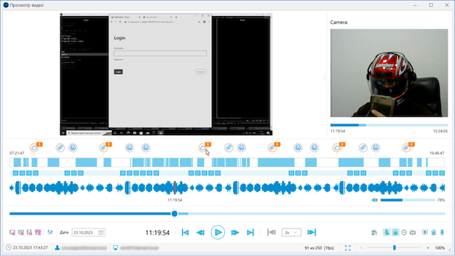455x256 pixels.
Task: Click the 100% zoom value
Action: pos(440,248)
